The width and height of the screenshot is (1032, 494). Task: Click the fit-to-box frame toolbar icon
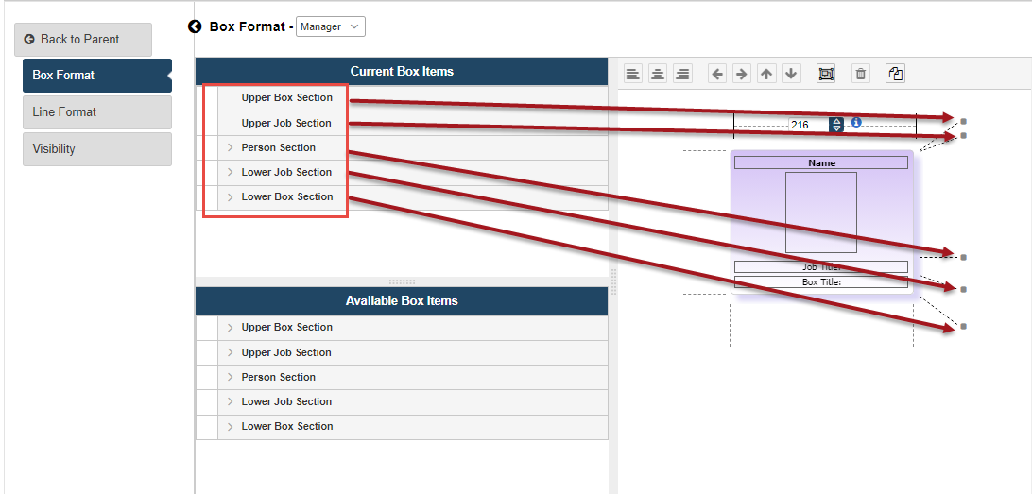[825, 74]
